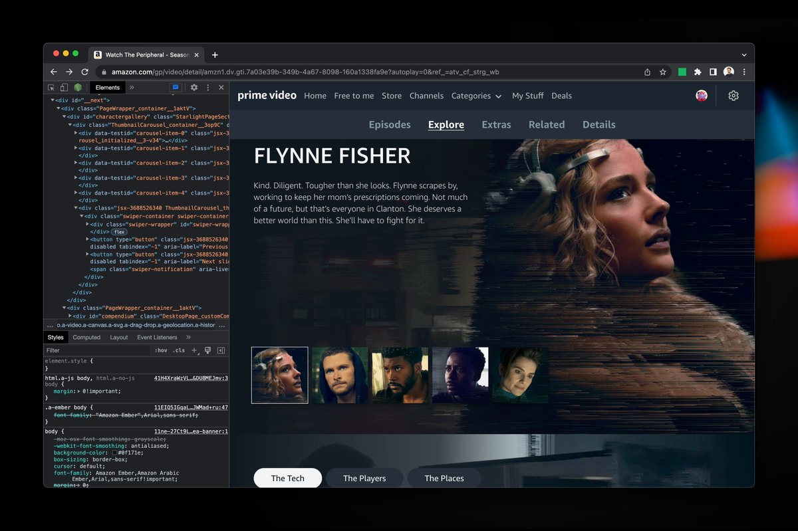The image size is (798, 531).
Task: Go back with the browser back arrow
Action: (54, 72)
